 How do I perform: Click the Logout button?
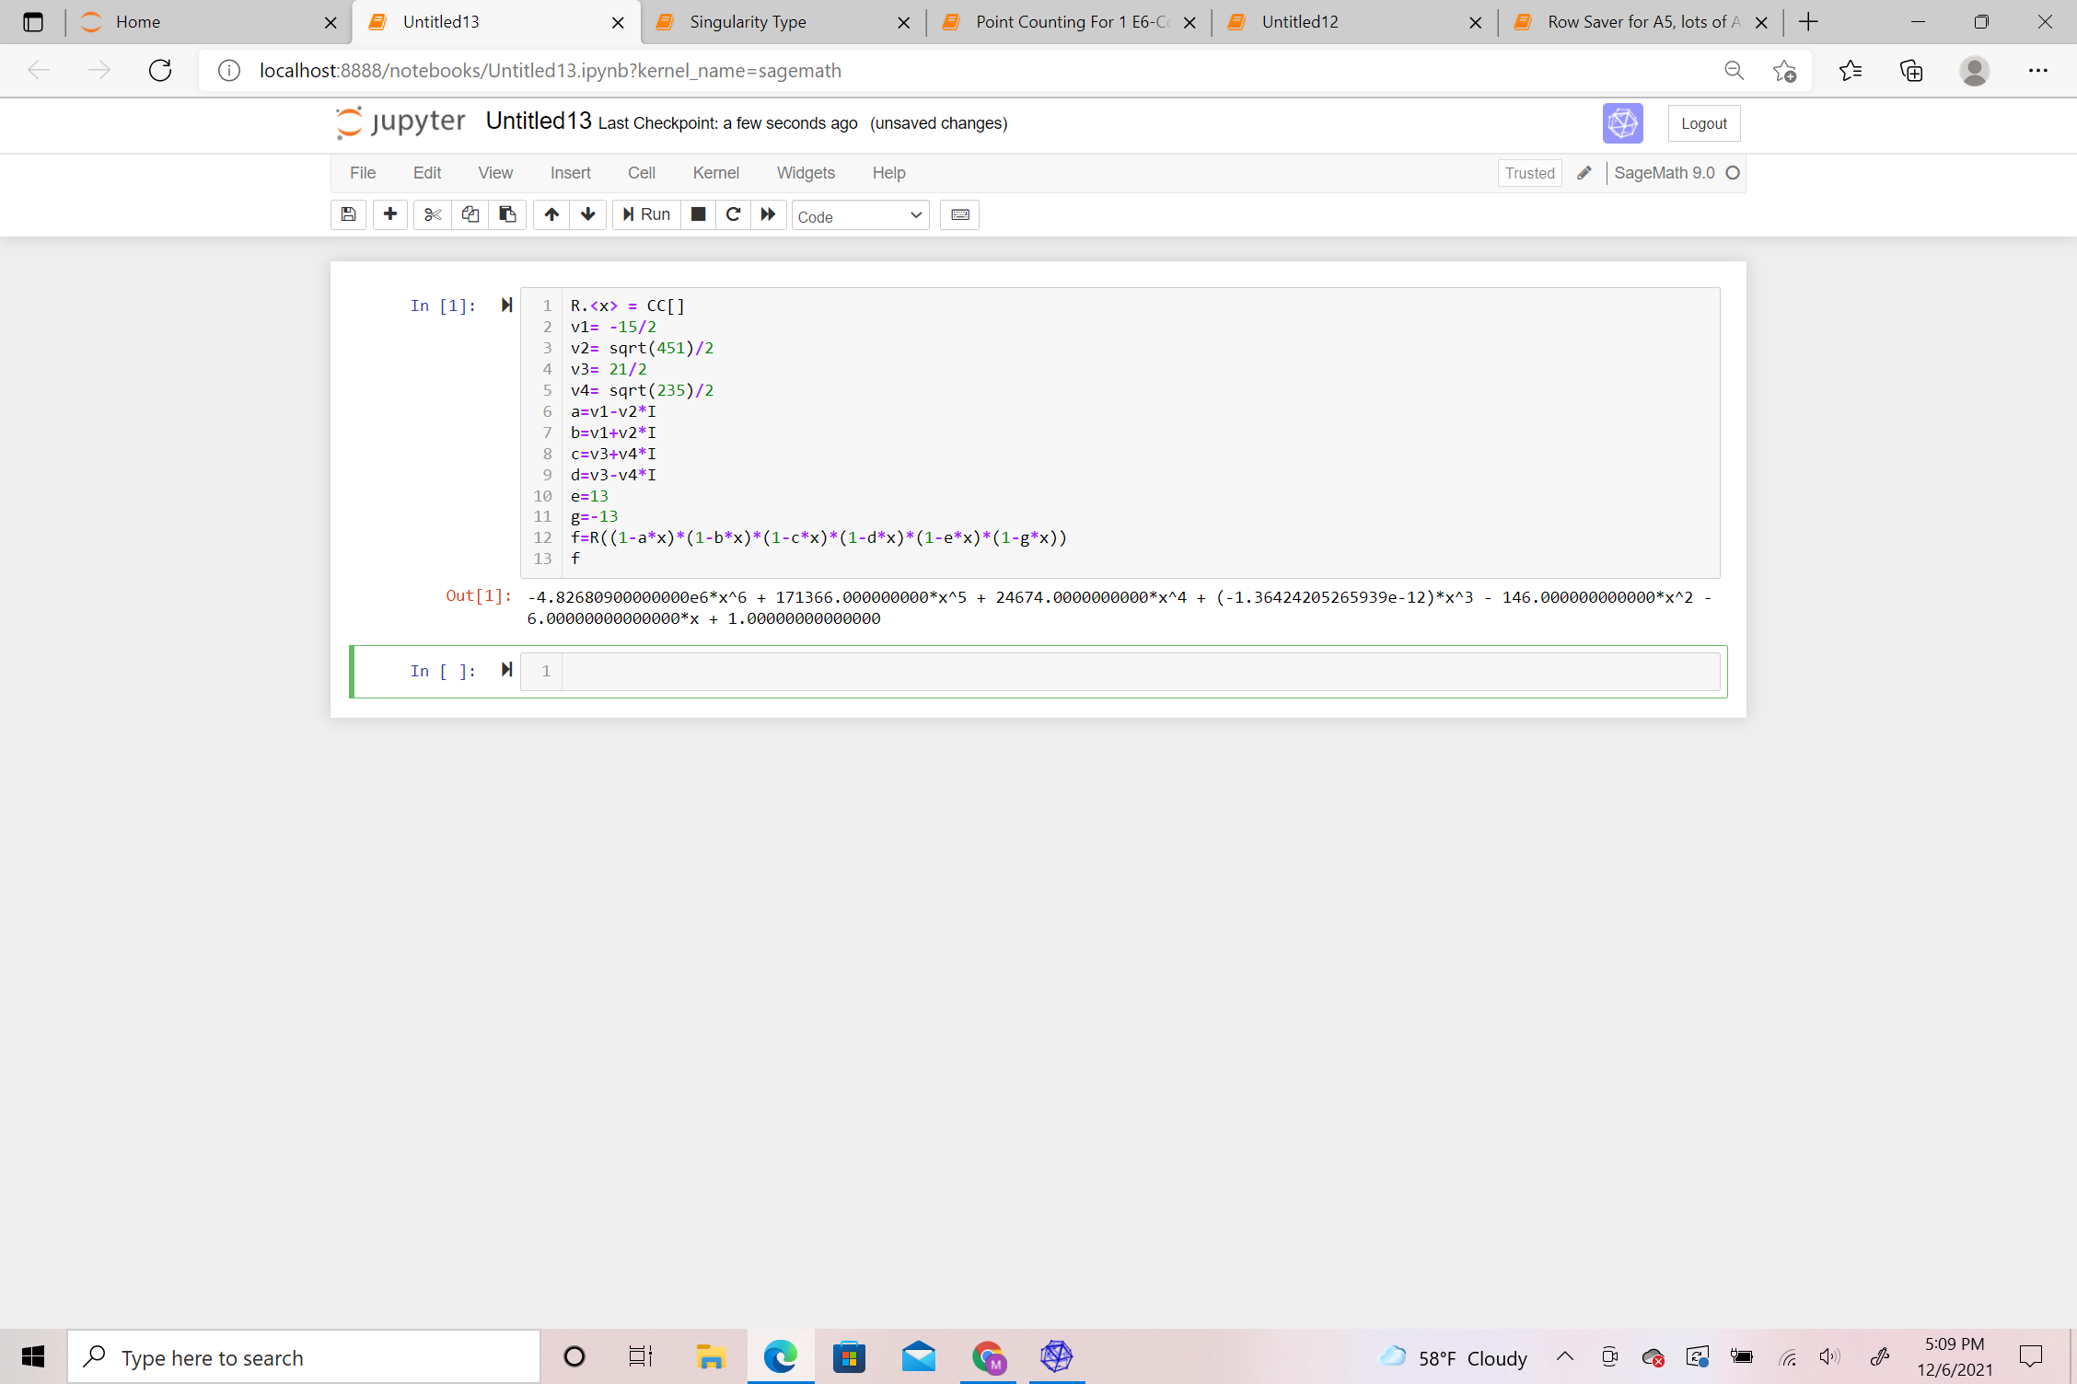click(x=1703, y=123)
